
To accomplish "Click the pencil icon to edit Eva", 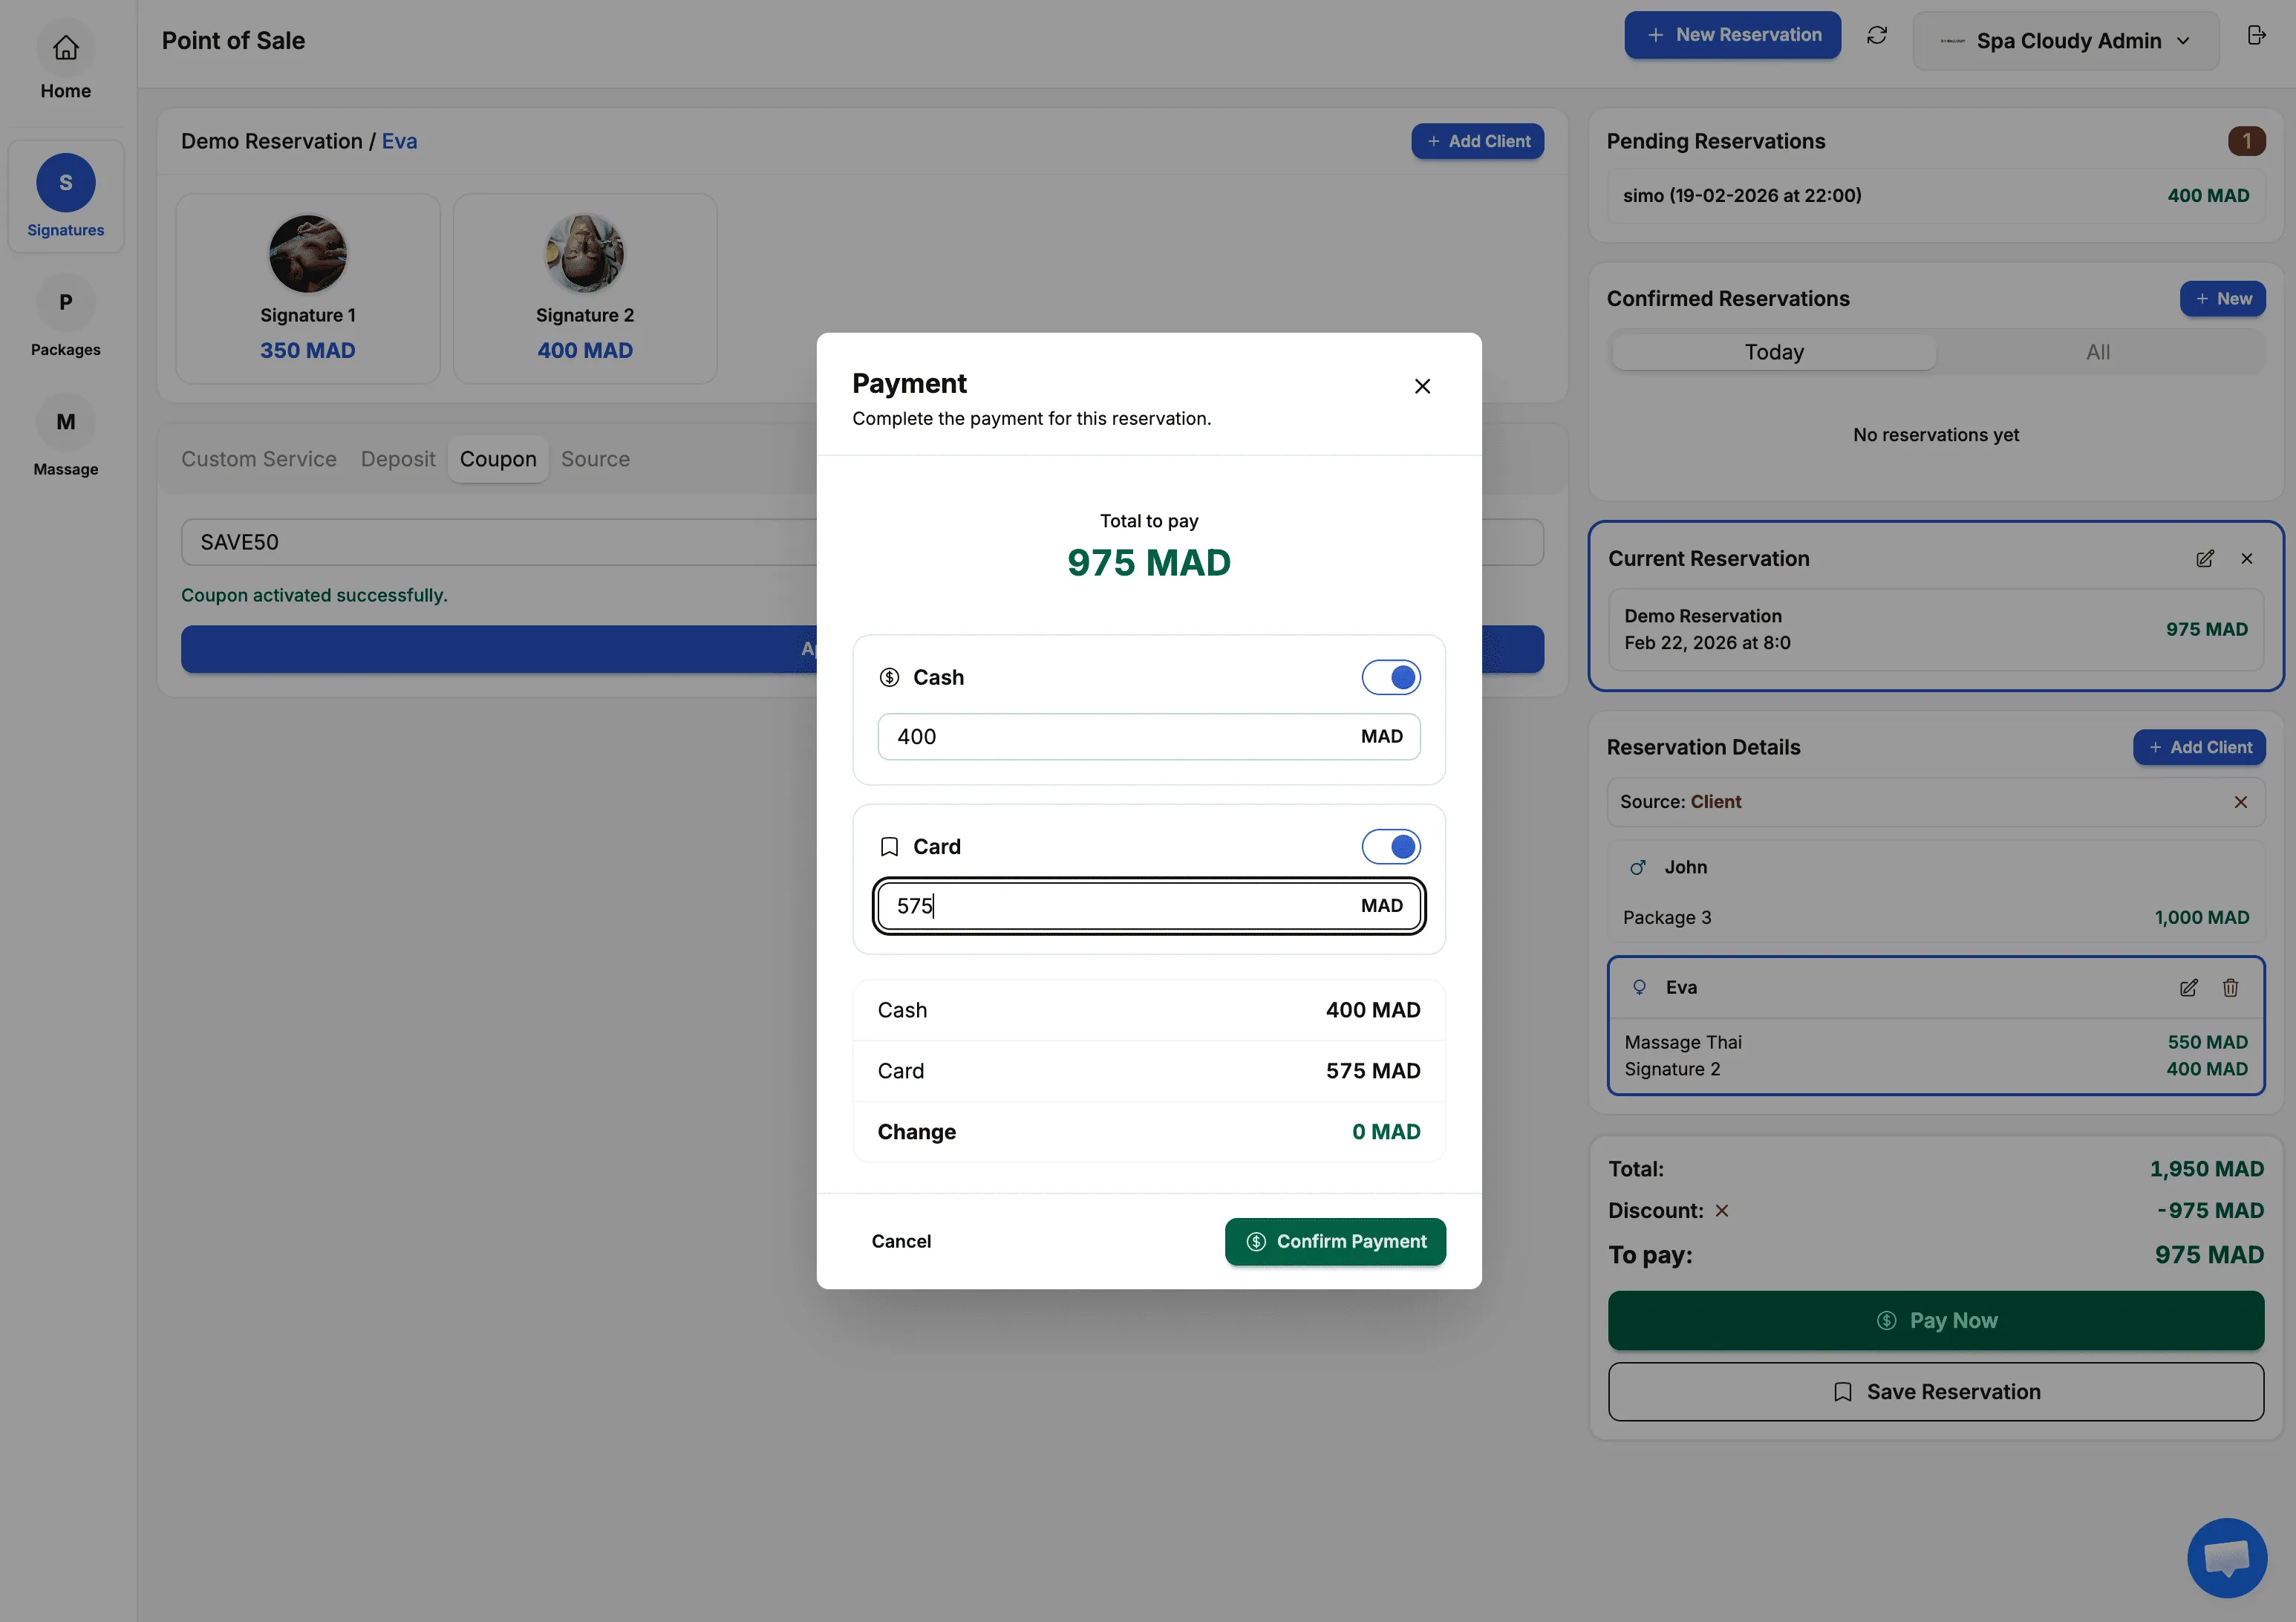I will [x=2189, y=987].
